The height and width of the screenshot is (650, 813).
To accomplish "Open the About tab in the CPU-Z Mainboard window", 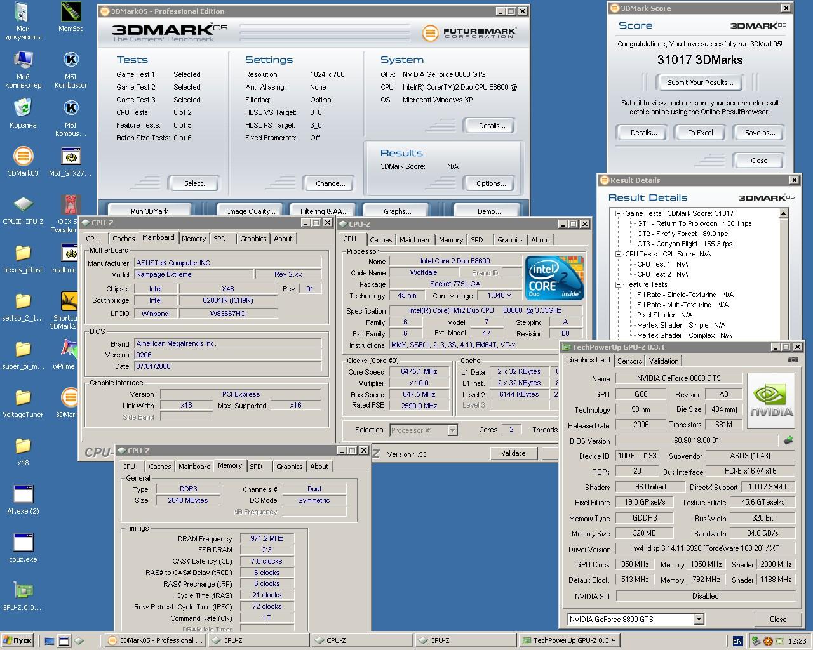I will click(x=283, y=239).
